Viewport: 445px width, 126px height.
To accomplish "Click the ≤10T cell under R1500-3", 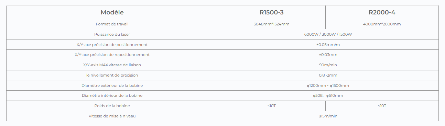I will click(x=272, y=106).
